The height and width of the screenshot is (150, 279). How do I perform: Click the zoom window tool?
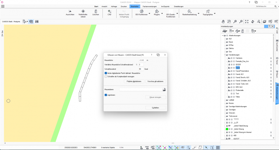pos(229,22)
